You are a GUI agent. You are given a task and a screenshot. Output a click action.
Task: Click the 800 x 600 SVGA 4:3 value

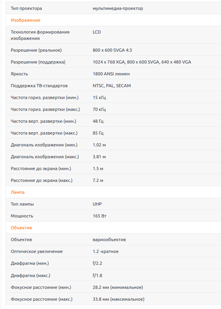[x=112, y=50]
